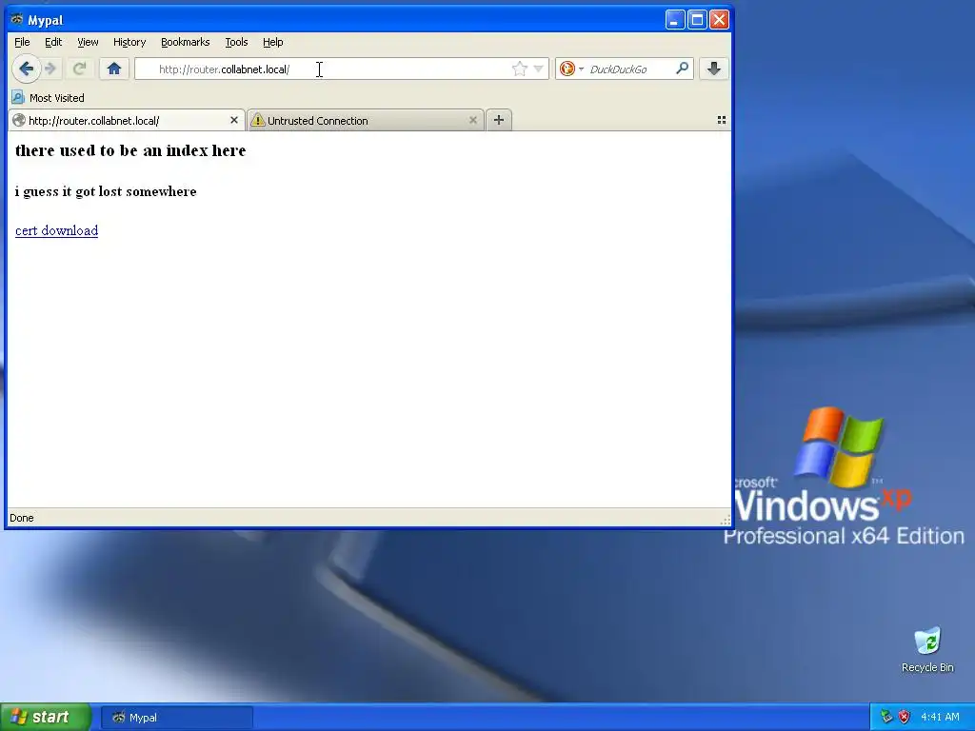The height and width of the screenshot is (731, 975).
Task: Maximize the Mypal window
Action: coord(697,20)
